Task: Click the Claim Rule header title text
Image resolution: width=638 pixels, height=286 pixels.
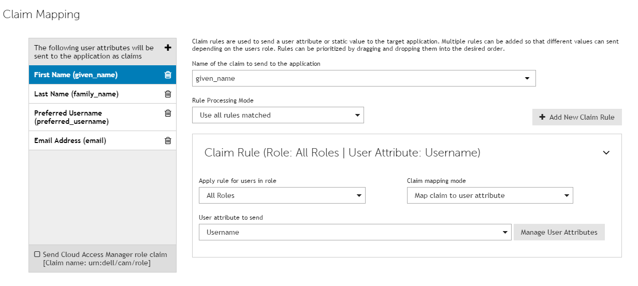Action: (x=342, y=153)
